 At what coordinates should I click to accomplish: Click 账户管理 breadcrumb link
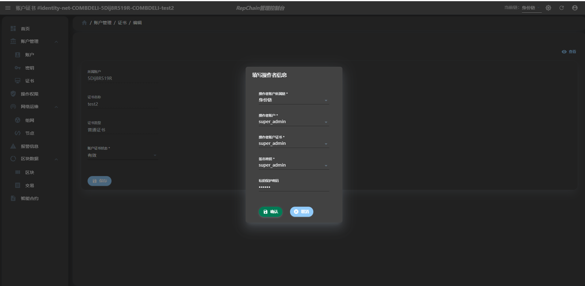tap(103, 23)
